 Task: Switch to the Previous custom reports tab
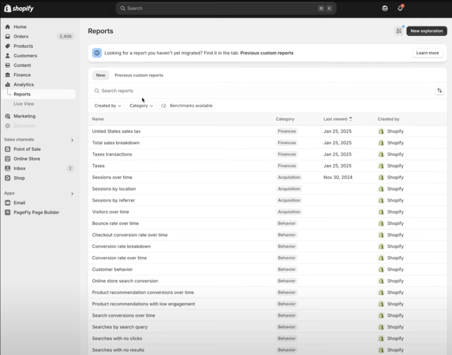pos(139,75)
